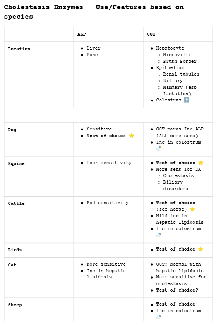Click Mod sensitivity text in Cattle row
Viewport: 213px width, 321px height.
108,203
